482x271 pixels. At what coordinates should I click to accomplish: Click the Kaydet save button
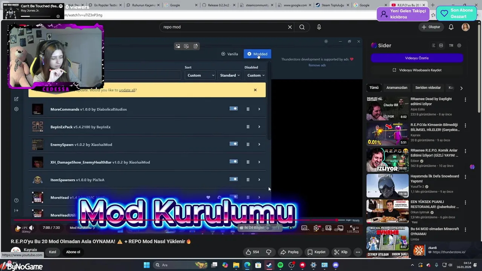coord(316,252)
